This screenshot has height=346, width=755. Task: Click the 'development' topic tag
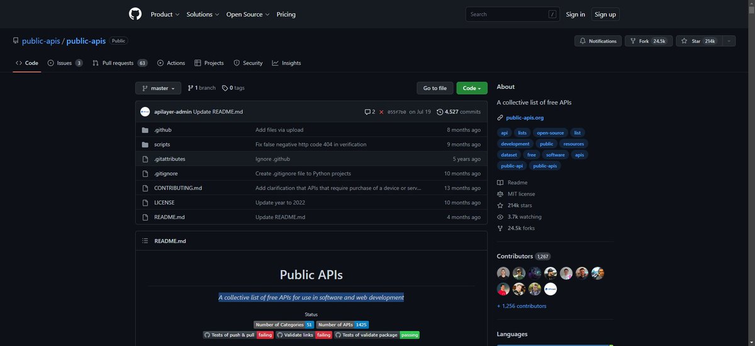[515, 143]
